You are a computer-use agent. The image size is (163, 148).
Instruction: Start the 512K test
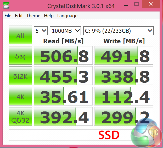(20, 76)
